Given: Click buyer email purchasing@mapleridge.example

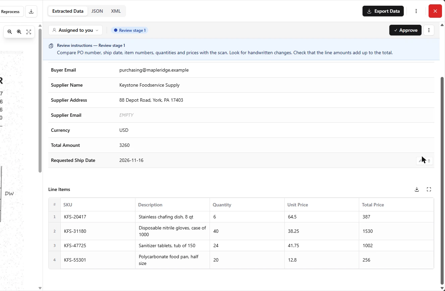Looking at the screenshot, I should pos(154,70).
